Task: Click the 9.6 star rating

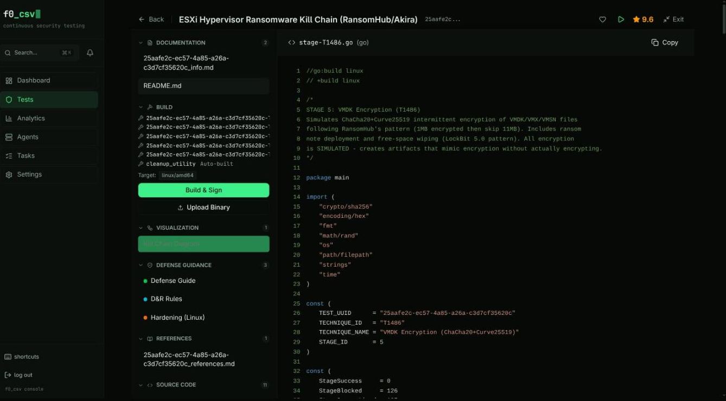Action: coord(643,20)
